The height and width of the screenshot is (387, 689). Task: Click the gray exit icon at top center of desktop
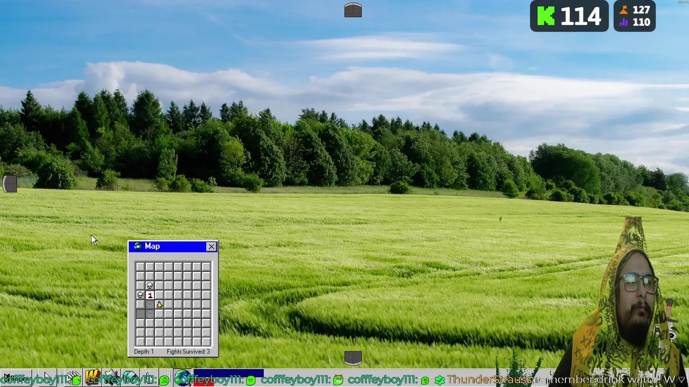[x=353, y=10]
